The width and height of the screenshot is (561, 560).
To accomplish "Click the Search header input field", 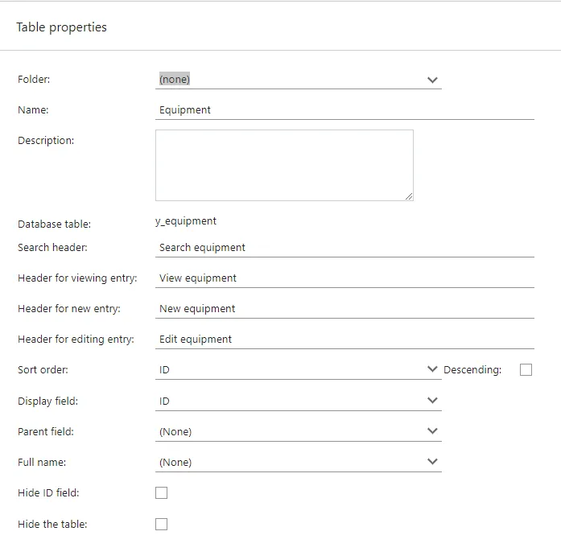I will pyautogui.click(x=344, y=248).
